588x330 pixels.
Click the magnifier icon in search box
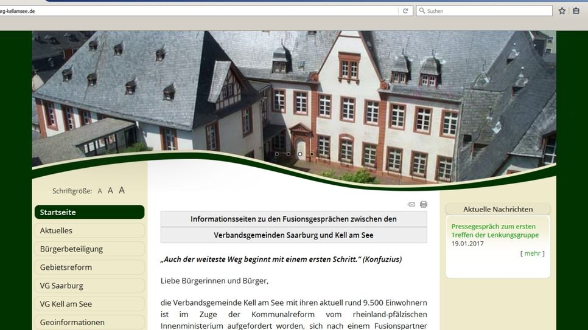[422, 11]
